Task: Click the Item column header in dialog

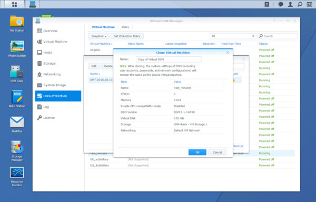Action: [145, 82]
